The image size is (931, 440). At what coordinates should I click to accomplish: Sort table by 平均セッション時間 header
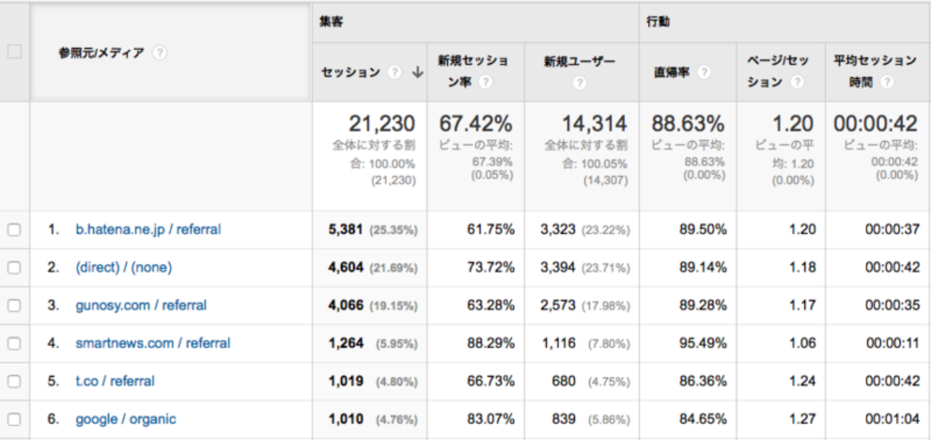pyautogui.click(x=874, y=62)
